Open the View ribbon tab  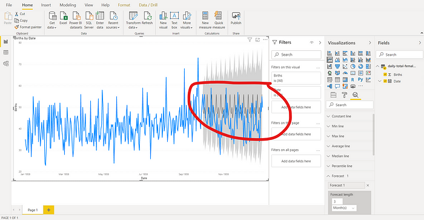[88, 5]
